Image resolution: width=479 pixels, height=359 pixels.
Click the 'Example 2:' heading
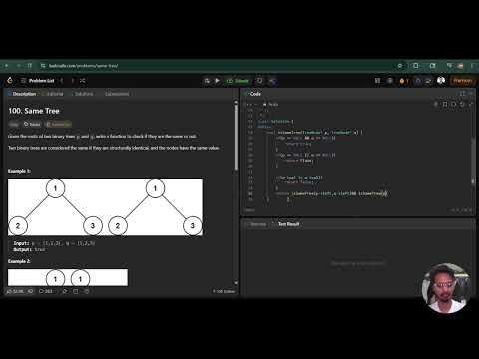(19, 261)
